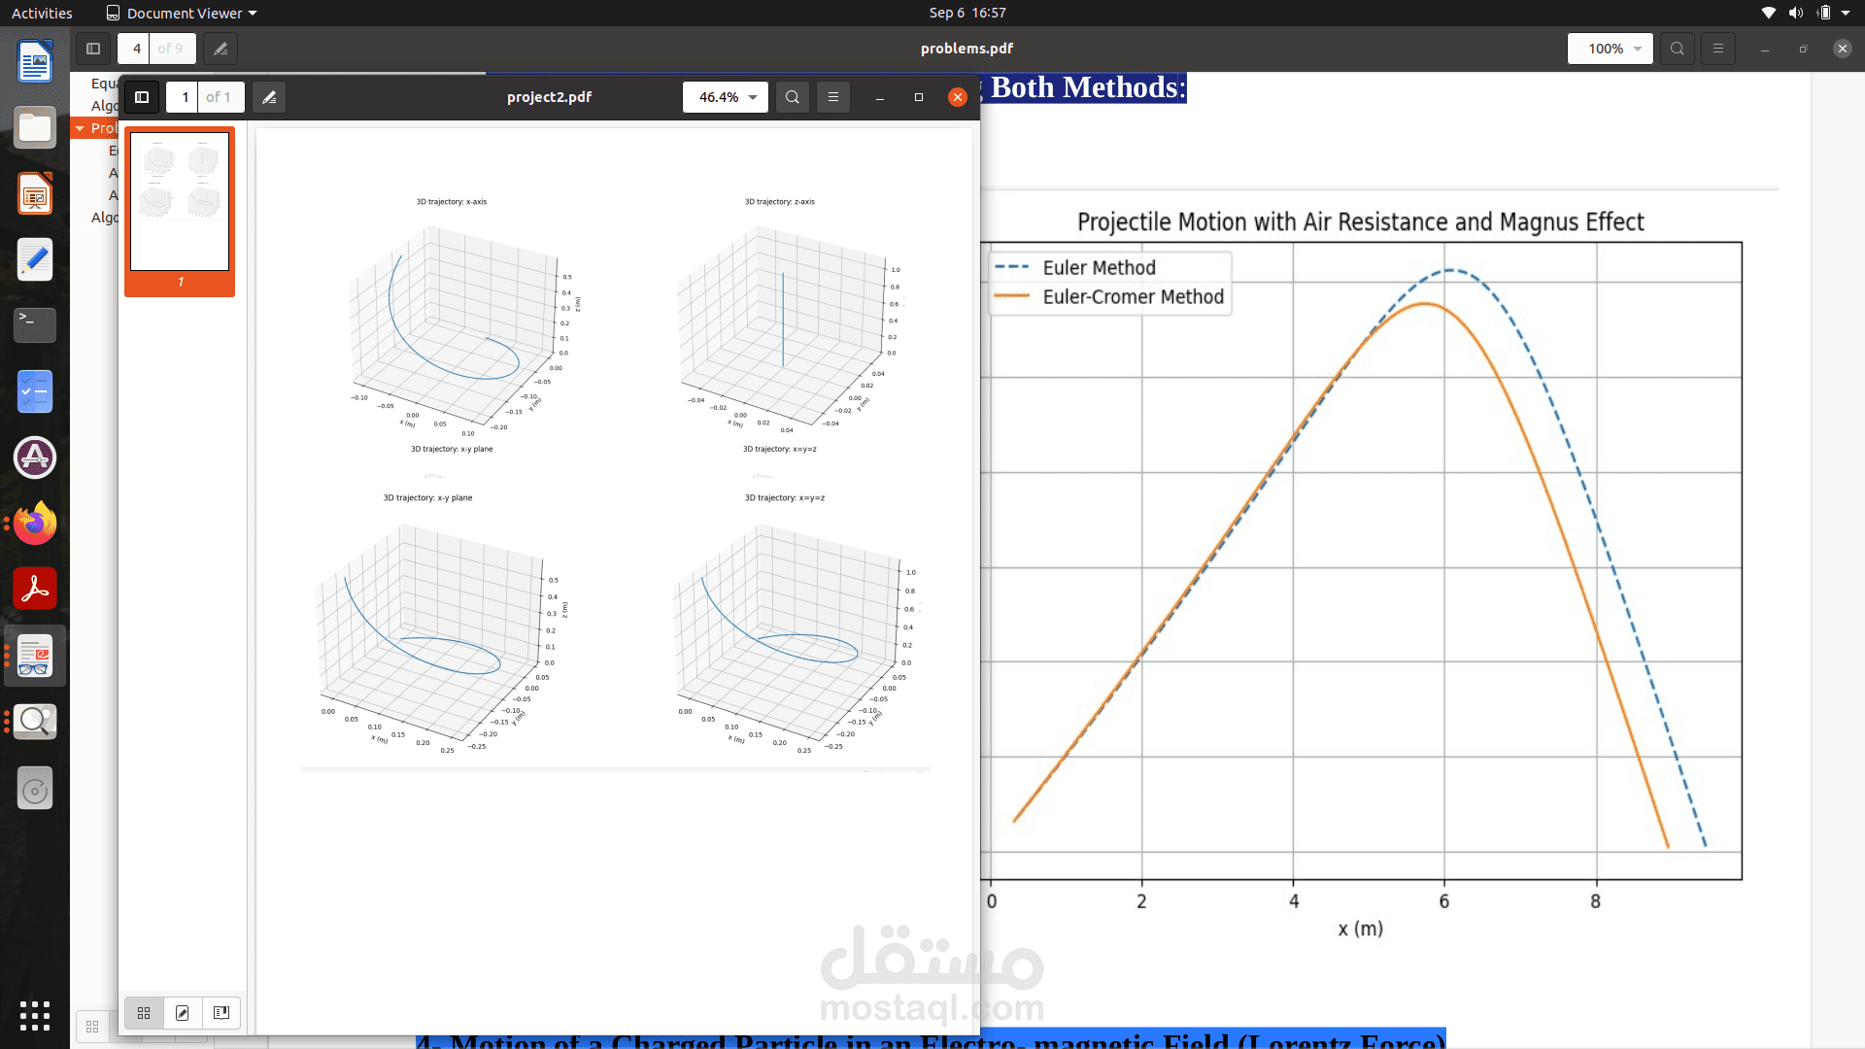This screenshot has width=1865, height=1049.
Task: Open Show Applications grid in dock
Action: (35, 1015)
